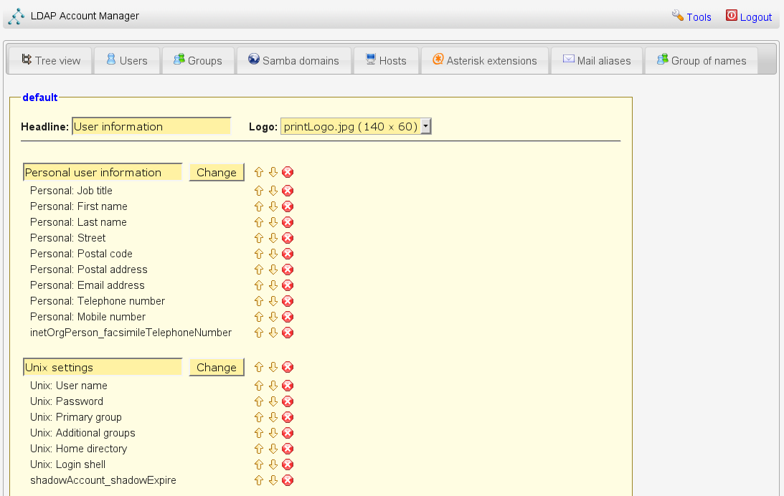Remove the Personal: Mobile number entry
Image resolution: width=784 pixels, height=496 pixels.
click(288, 318)
